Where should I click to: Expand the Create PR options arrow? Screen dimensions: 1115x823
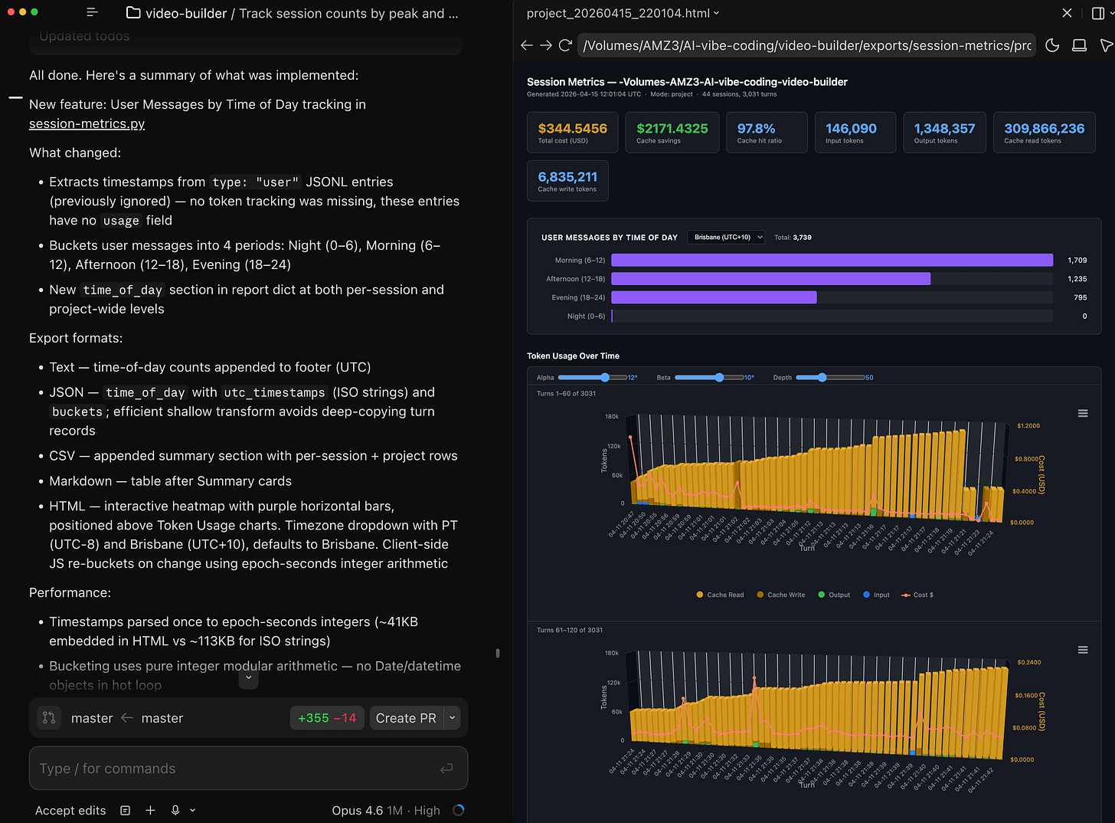coord(453,718)
